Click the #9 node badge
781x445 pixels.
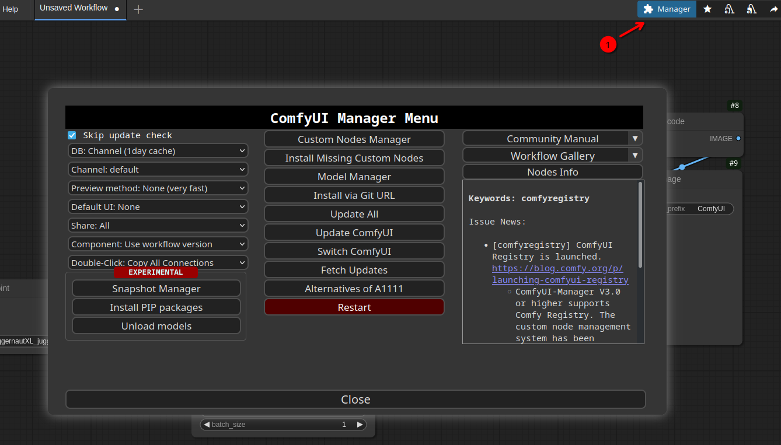pos(734,163)
